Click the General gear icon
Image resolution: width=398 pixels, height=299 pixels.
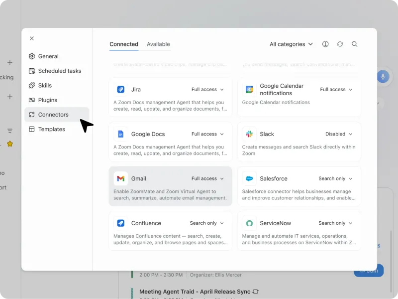tap(32, 56)
